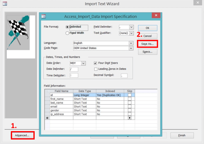Select the ip_address field name cell
The height and width of the screenshot is (144, 204).
coord(61,114)
